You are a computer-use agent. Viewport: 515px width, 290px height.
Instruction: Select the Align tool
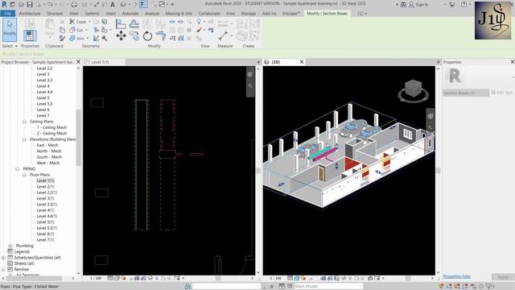[121, 24]
